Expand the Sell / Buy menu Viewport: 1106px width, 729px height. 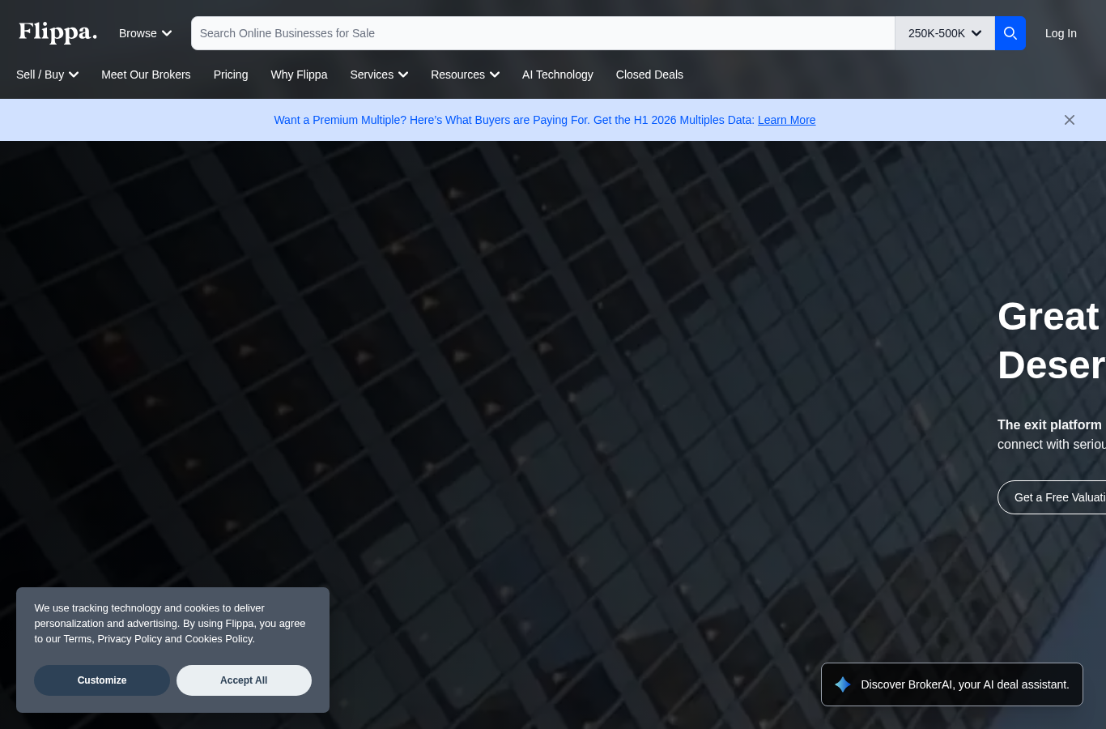pyautogui.click(x=48, y=75)
